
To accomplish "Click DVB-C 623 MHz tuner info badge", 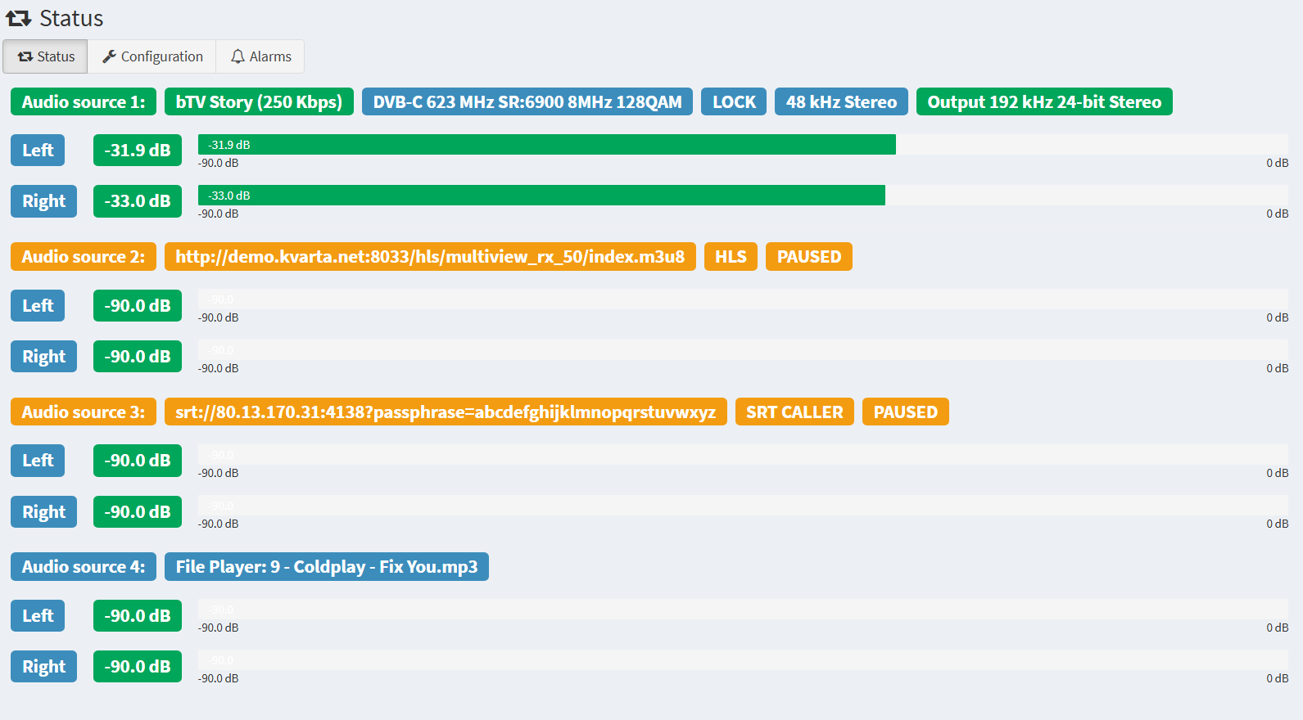I will 527,101.
